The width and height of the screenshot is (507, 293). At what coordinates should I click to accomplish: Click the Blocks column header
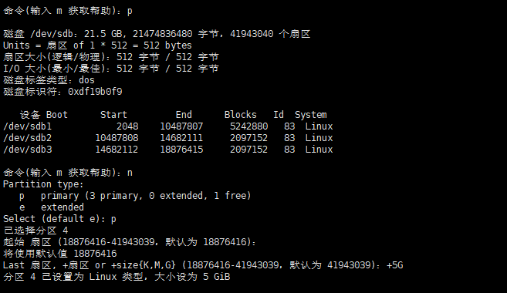click(241, 115)
